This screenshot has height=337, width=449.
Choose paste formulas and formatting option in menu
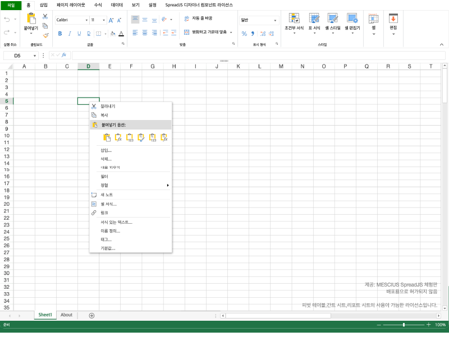pos(164,137)
